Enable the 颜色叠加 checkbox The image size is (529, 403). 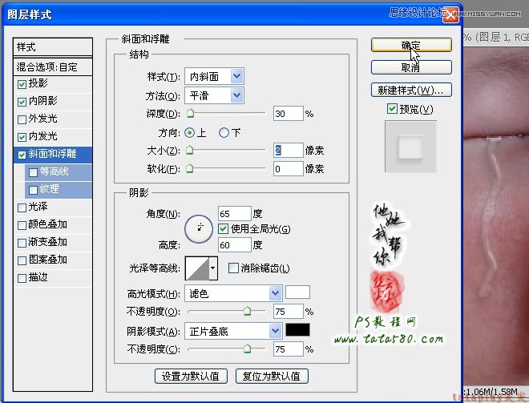click(22, 225)
